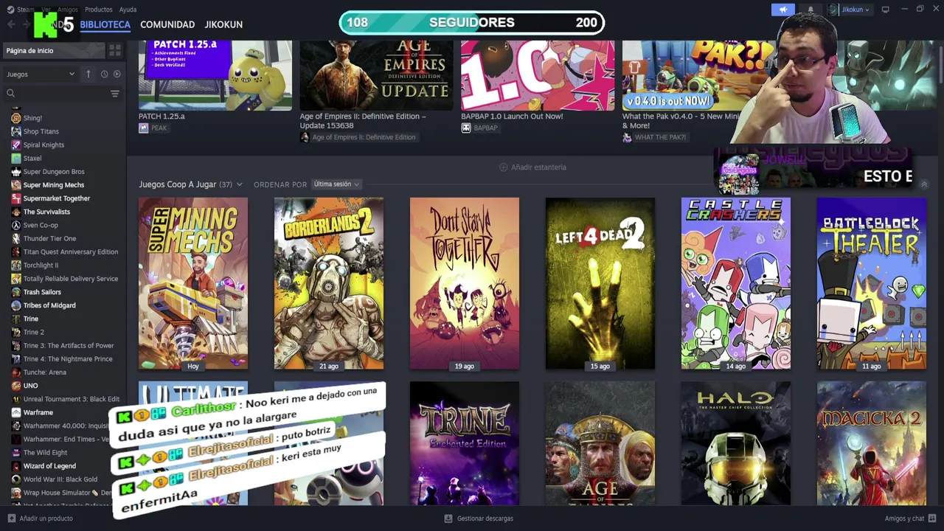Image resolution: width=944 pixels, height=531 pixels.
Task: Click the UNO game icon
Action: 16,386
